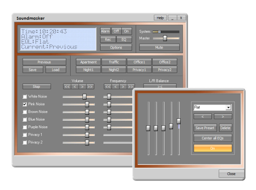The height and width of the screenshot is (190, 256).
Task: Click the Rec button
Action: coord(108,39)
